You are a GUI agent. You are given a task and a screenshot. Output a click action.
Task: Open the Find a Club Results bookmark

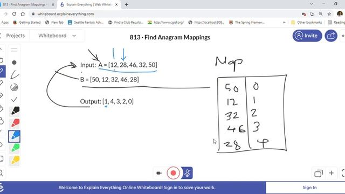[126, 23]
